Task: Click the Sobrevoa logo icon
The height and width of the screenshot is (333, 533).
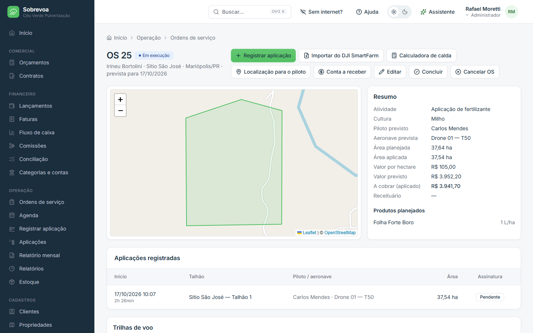Action: tap(13, 12)
